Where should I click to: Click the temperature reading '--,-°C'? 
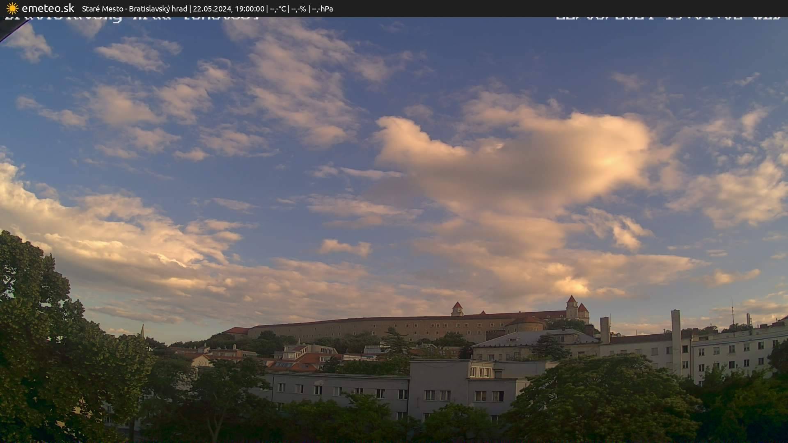tap(278, 9)
